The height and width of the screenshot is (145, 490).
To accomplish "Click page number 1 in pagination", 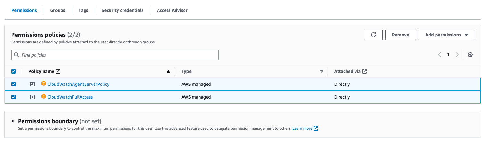I will click(x=448, y=55).
